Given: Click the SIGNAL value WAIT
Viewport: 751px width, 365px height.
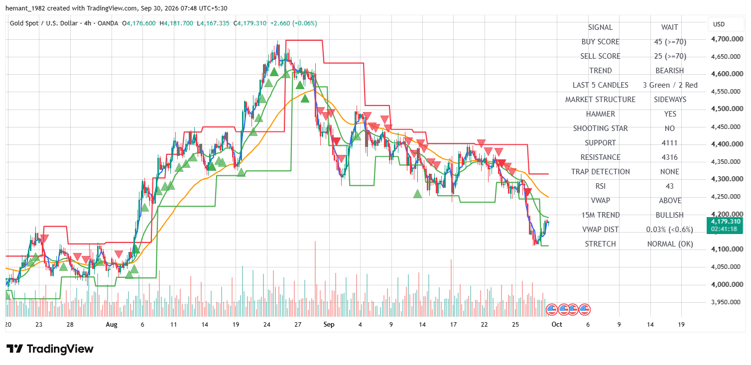Looking at the screenshot, I should pos(670,27).
